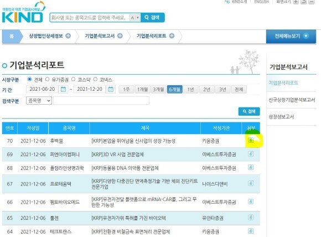Viewport: 321px width, 237px height.
Task: Click the start date field 2021-06-20
Action: [x=42, y=89]
